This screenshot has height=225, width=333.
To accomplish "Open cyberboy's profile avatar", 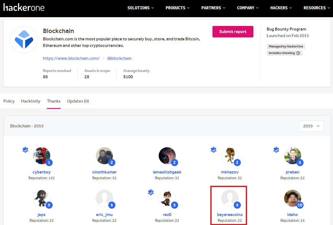I will (41, 156).
